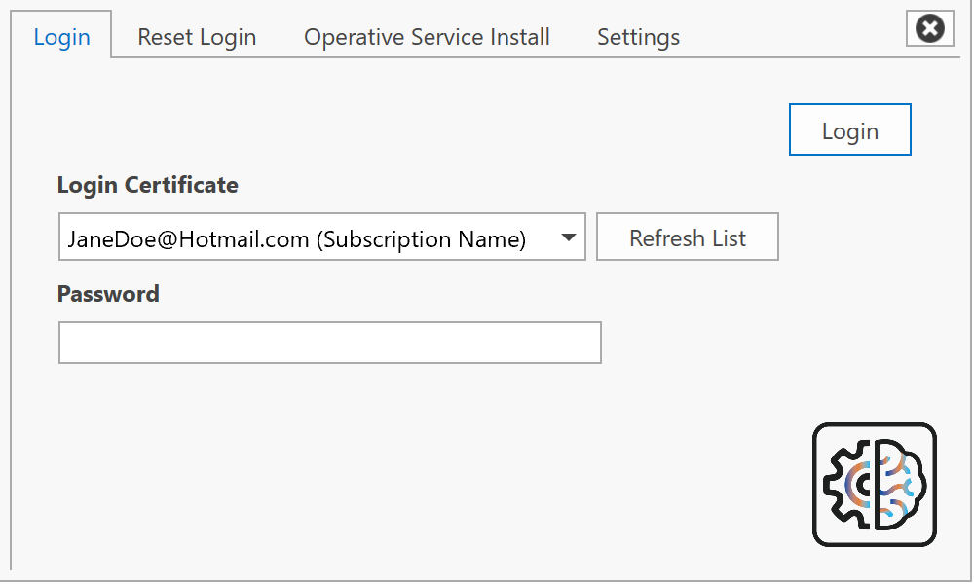Open the Operative Service Install tab
Screen dimensions: 974x584
427,37
